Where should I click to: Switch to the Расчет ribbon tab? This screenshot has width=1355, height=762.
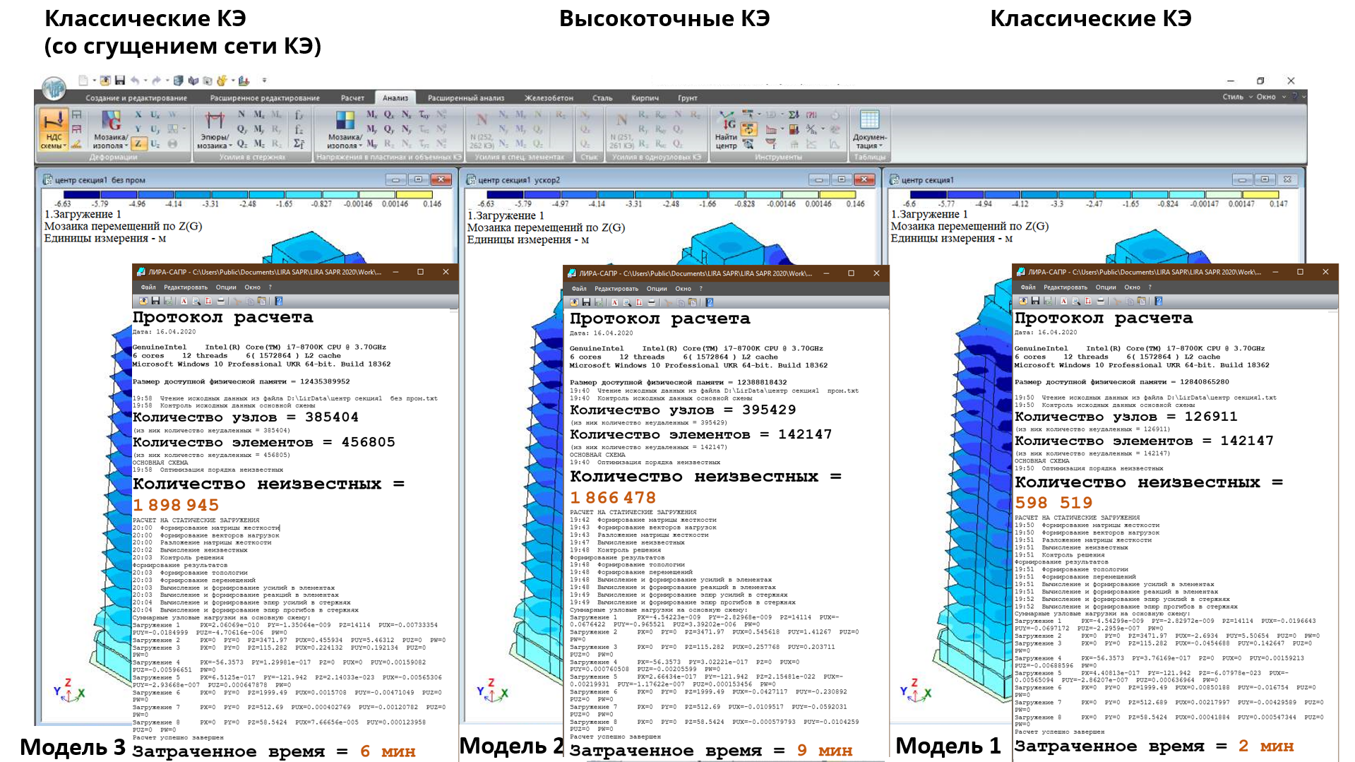[352, 98]
